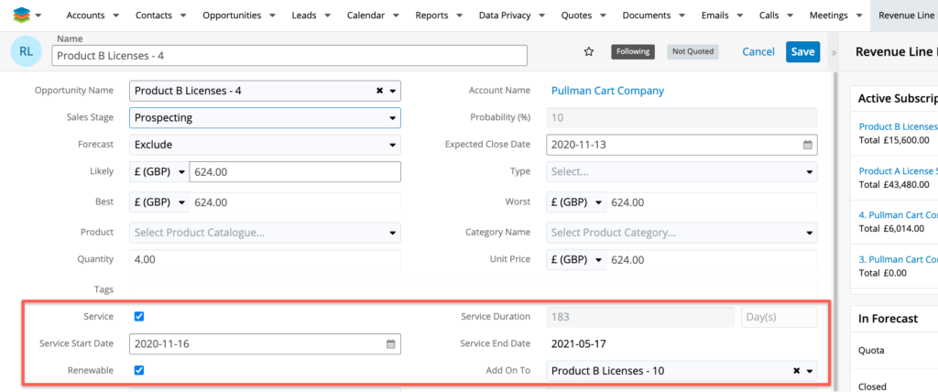Click the Tags input field
This screenshot has height=392, width=938.
coord(474,289)
